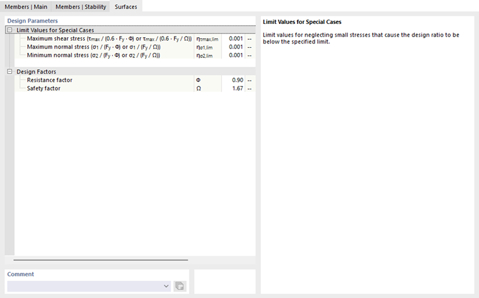Collapse the Design Factors group
Viewport: 479px width, 298px height.
point(9,71)
